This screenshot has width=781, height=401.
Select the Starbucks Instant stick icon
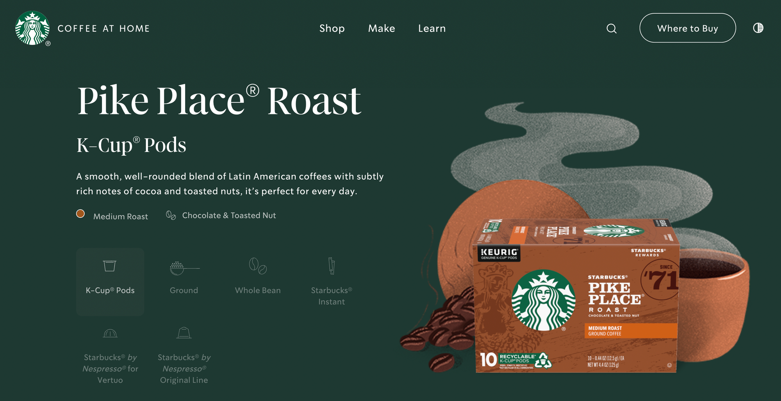click(332, 266)
